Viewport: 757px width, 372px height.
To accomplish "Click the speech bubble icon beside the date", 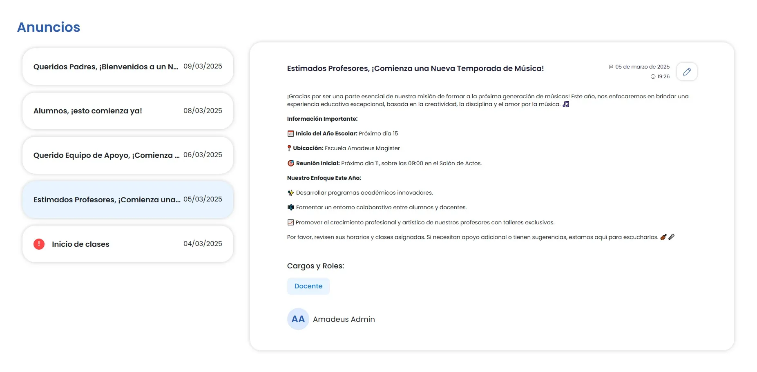I will 611,66.
